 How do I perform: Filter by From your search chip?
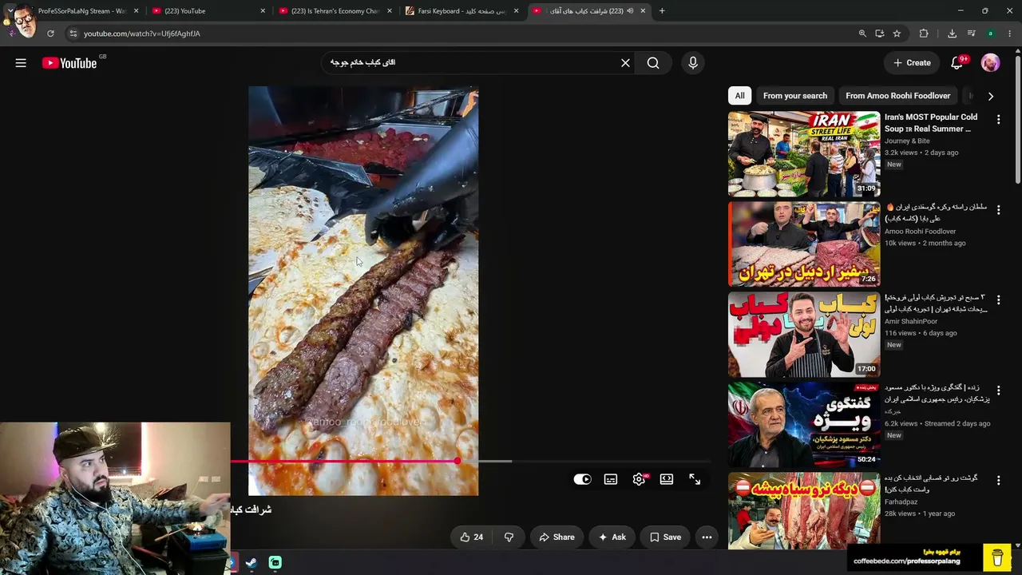click(x=795, y=96)
